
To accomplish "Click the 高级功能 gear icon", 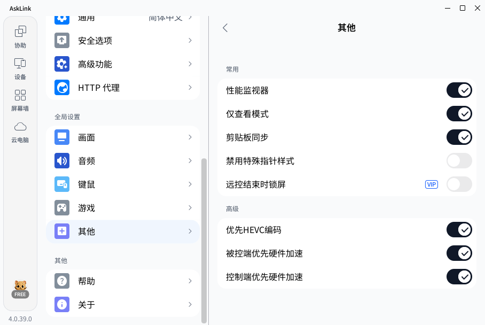I will (x=62, y=64).
